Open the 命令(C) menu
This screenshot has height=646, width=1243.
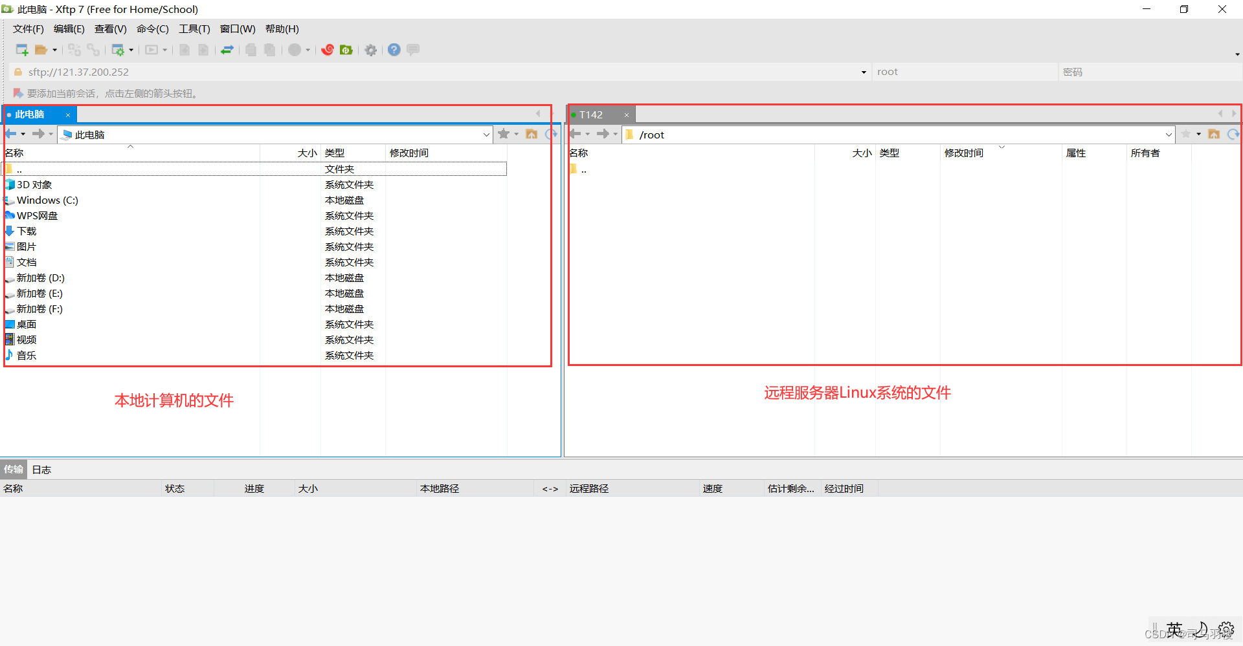[x=153, y=29]
